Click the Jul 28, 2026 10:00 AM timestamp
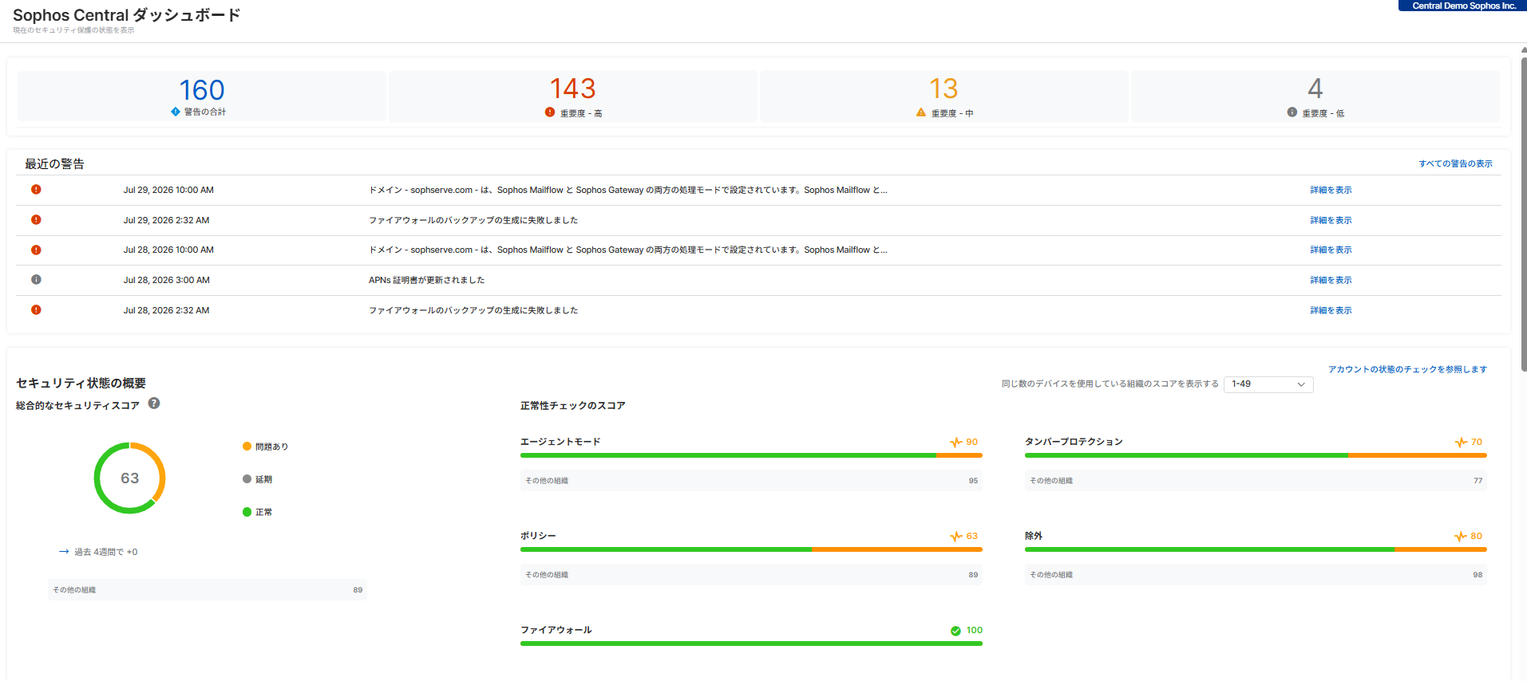This screenshot has height=681, width=1527. [168, 250]
